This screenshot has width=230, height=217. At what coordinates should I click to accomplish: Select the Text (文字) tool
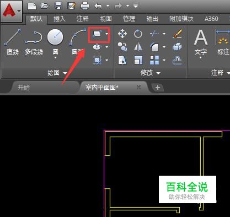point(201,42)
